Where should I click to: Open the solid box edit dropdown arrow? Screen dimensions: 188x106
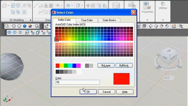click(82, 6)
